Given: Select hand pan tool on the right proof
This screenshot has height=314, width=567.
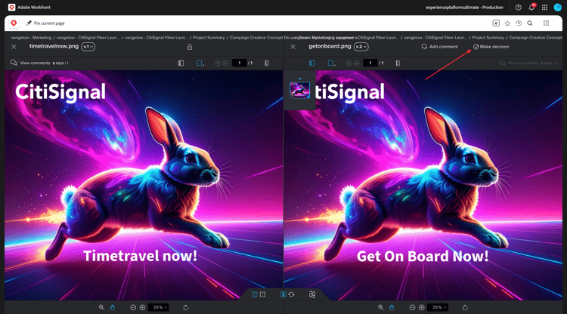Looking at the screenshot, I should (x=392, y=307).
